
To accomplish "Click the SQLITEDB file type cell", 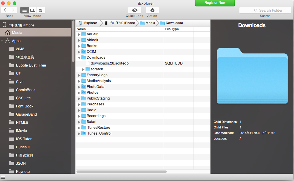I will coord(174,63).
